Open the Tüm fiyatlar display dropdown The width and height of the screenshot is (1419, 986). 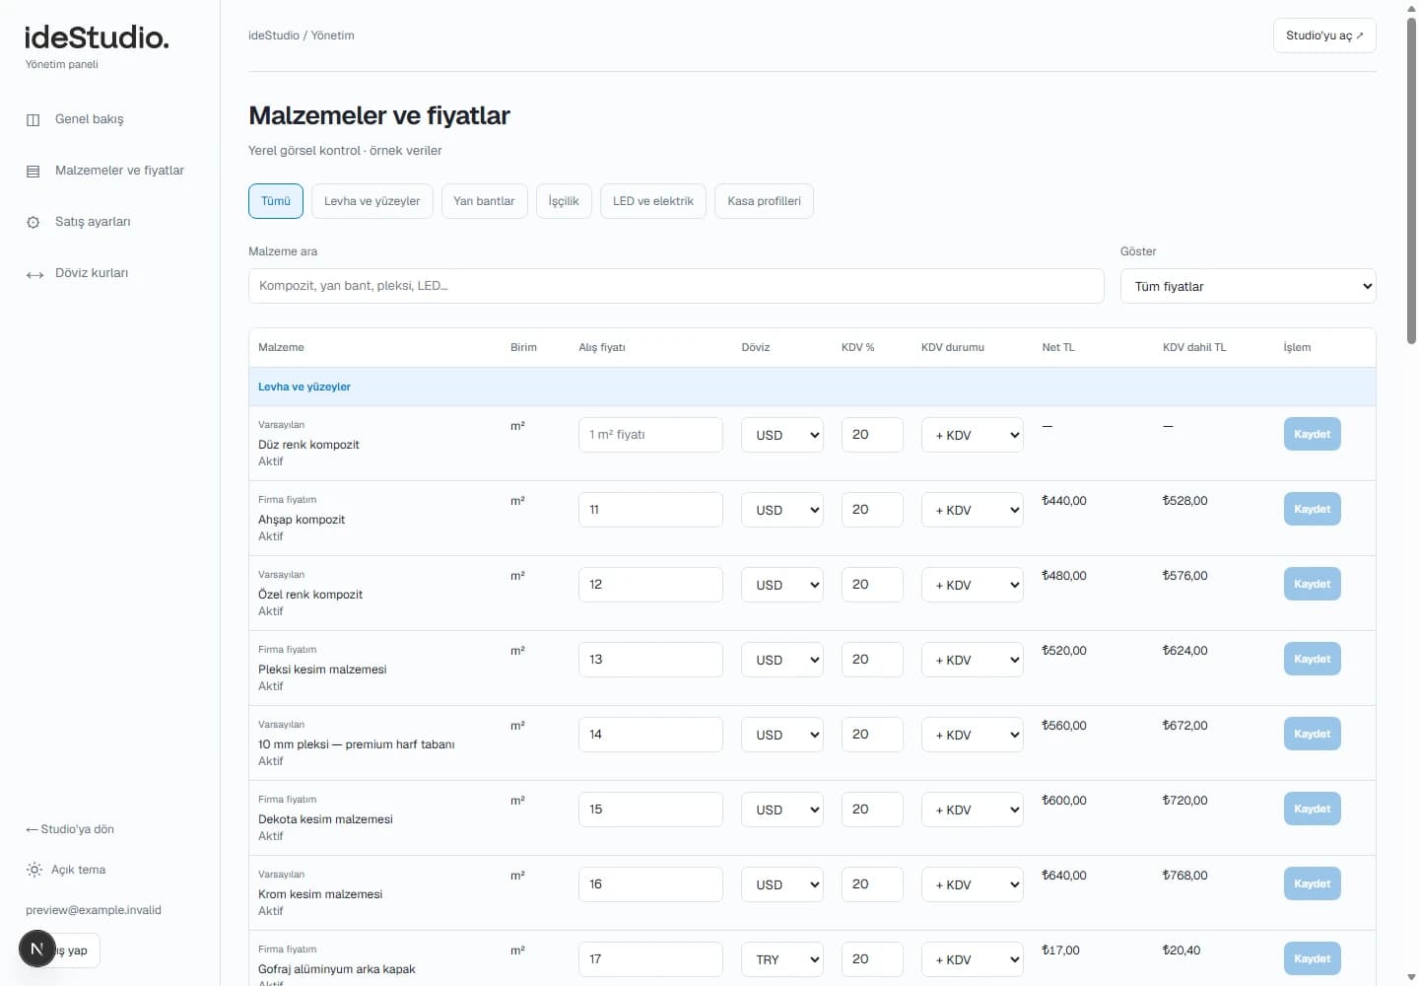click(1249, 286)
